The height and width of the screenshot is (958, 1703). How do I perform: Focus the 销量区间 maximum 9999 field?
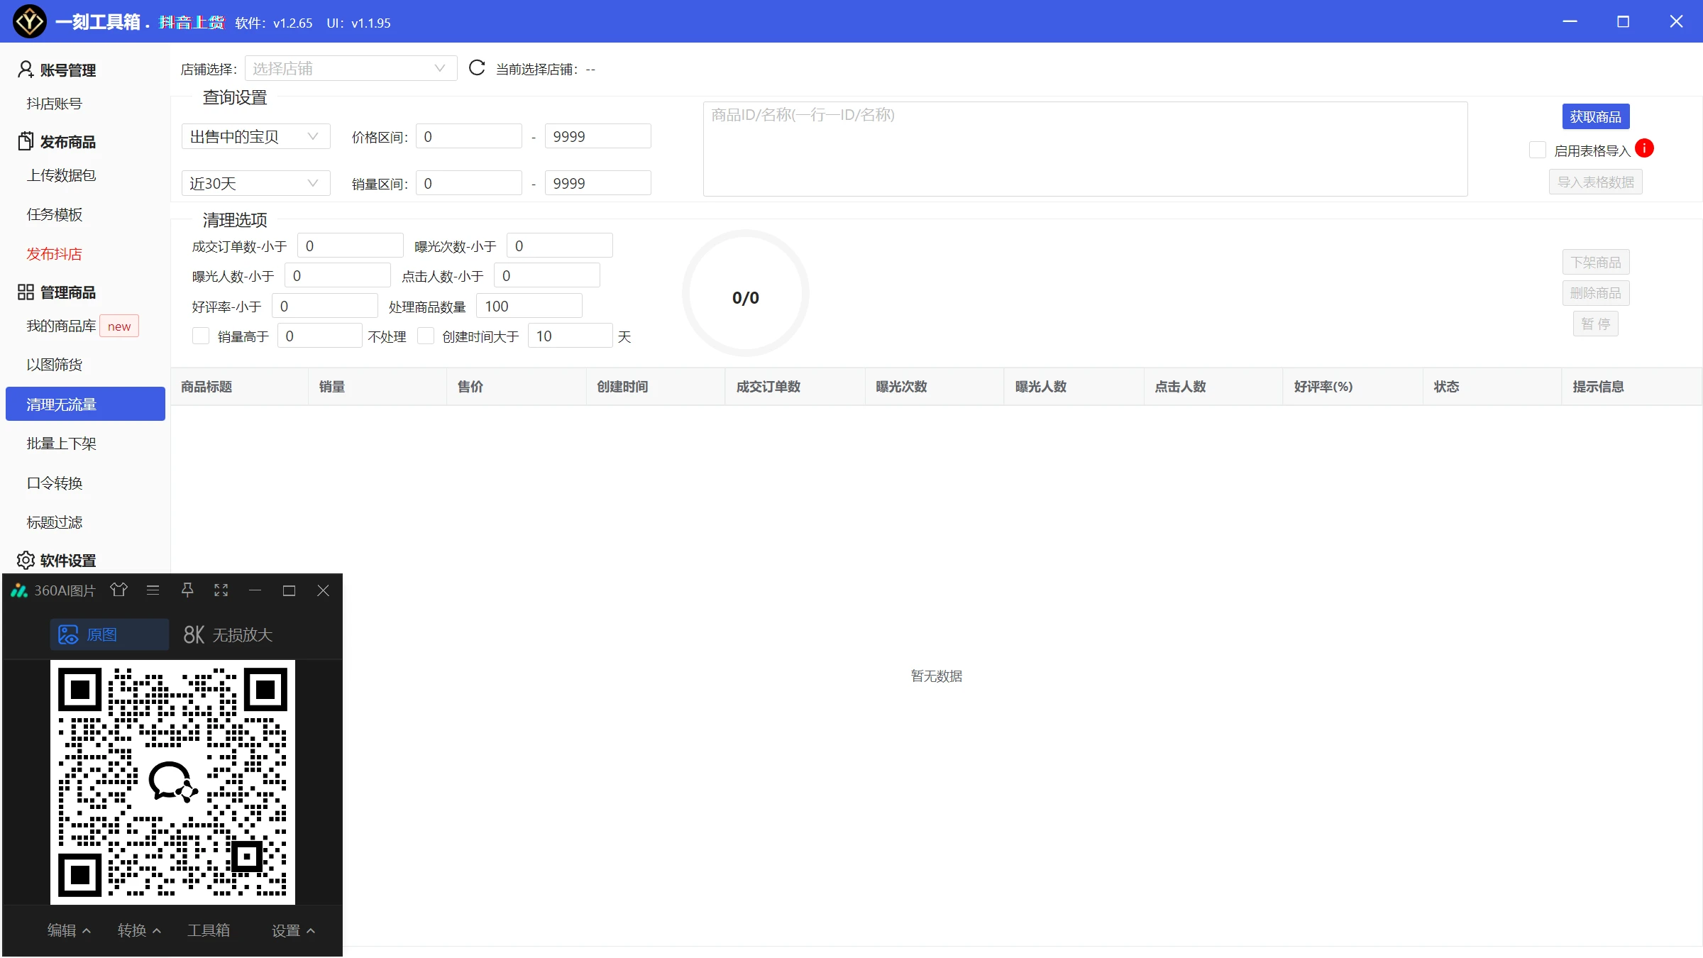(x=597, y=183)
